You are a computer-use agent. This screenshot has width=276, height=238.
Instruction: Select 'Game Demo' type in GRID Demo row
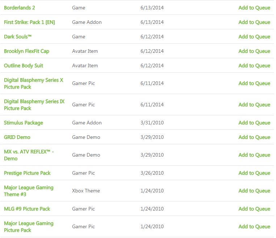tap(86, 137)
